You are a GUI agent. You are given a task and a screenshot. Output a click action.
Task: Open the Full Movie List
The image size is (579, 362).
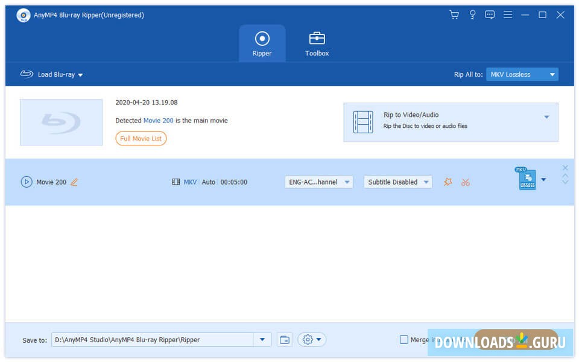[141, 139]
